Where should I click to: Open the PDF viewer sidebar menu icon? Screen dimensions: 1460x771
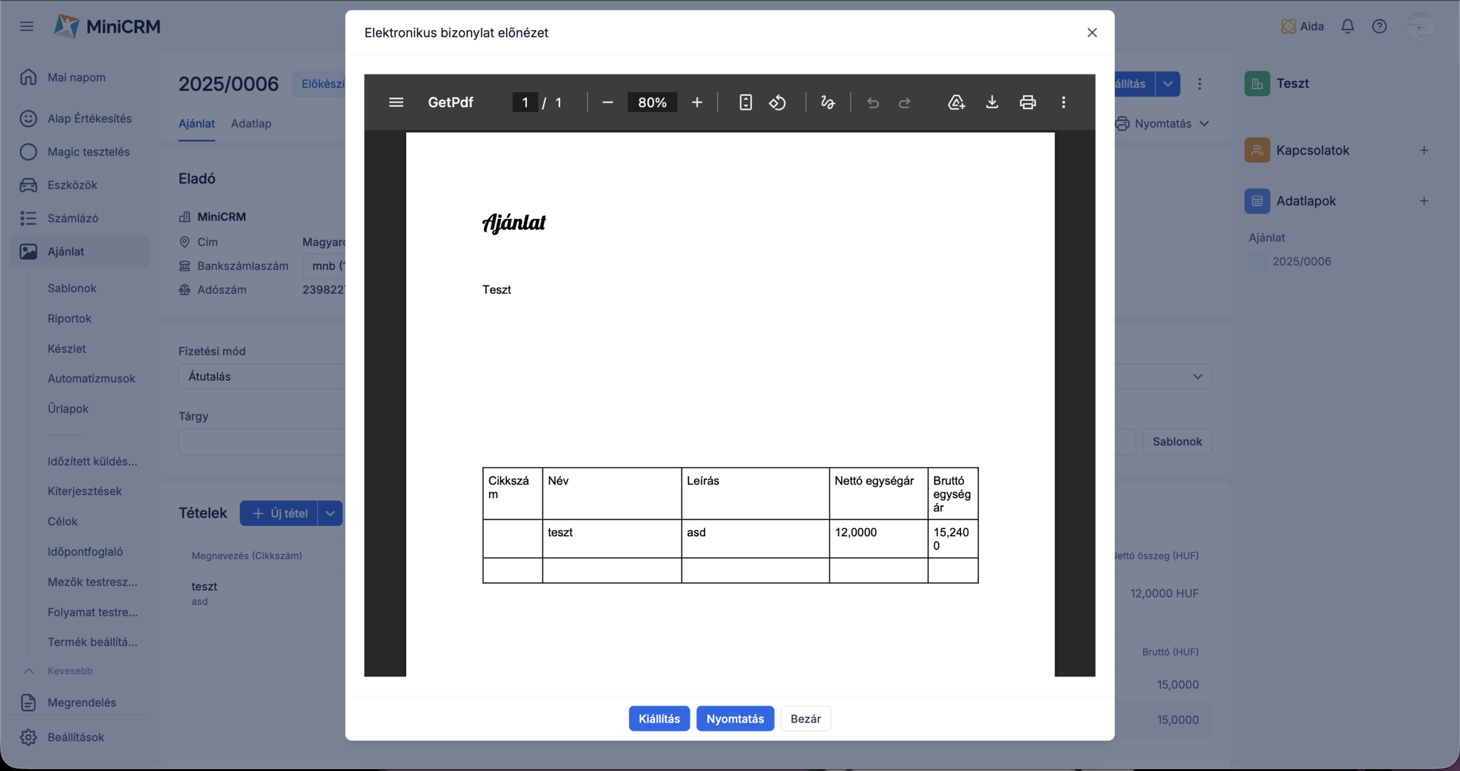(396, 103)
